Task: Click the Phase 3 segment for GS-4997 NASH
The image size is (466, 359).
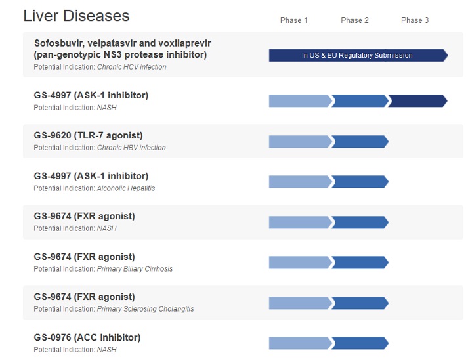Action: (417, 100)
